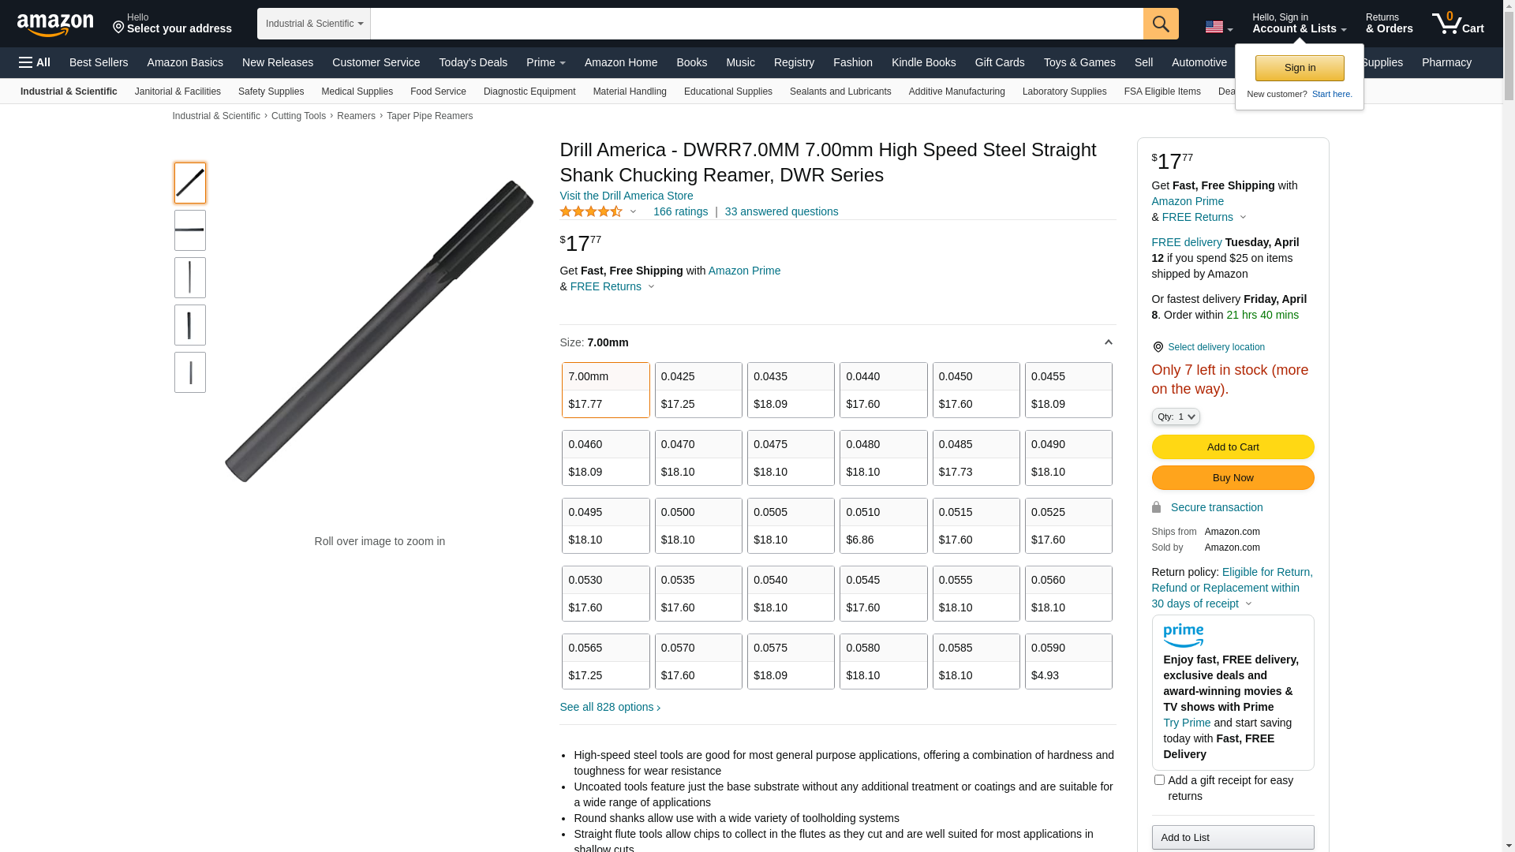Open Today's Deals in the nav bar
The width and height of the screenshot is (1515, 852).
tap(473, 62)
